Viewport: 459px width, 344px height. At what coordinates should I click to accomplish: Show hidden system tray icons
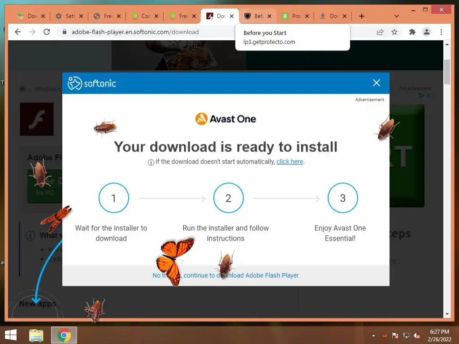(373, 335)
